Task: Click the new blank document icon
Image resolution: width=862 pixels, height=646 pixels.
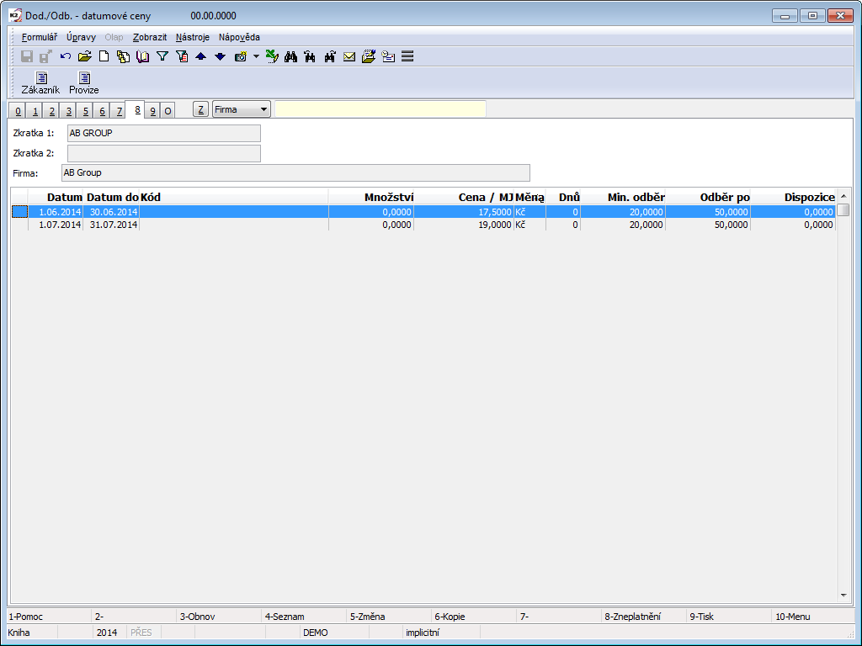Action: coord(104,56)
